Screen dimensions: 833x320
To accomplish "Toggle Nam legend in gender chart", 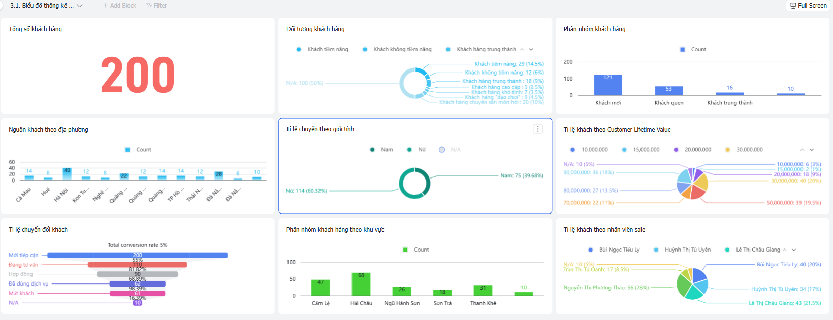I will coord(381,150).
